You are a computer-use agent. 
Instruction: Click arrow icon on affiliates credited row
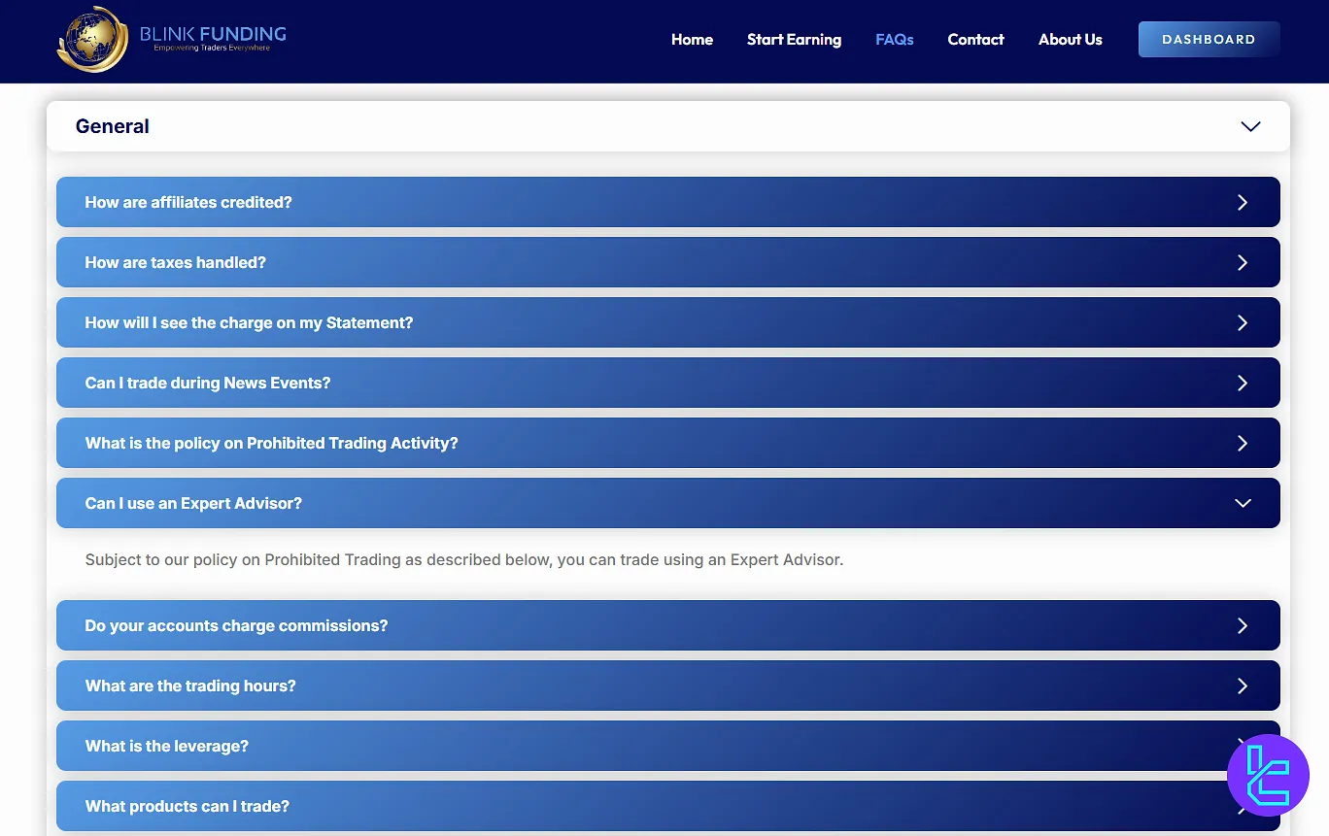1242,202
